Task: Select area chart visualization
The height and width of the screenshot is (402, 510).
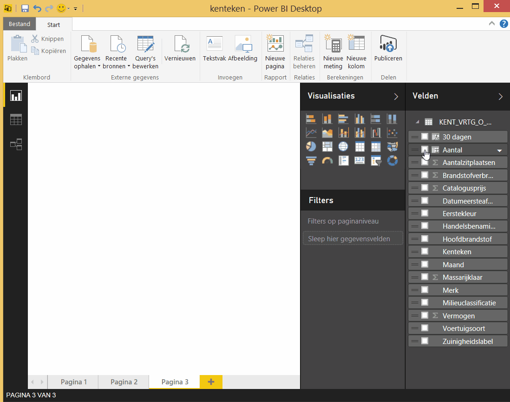Action: [x=327, y=133]
